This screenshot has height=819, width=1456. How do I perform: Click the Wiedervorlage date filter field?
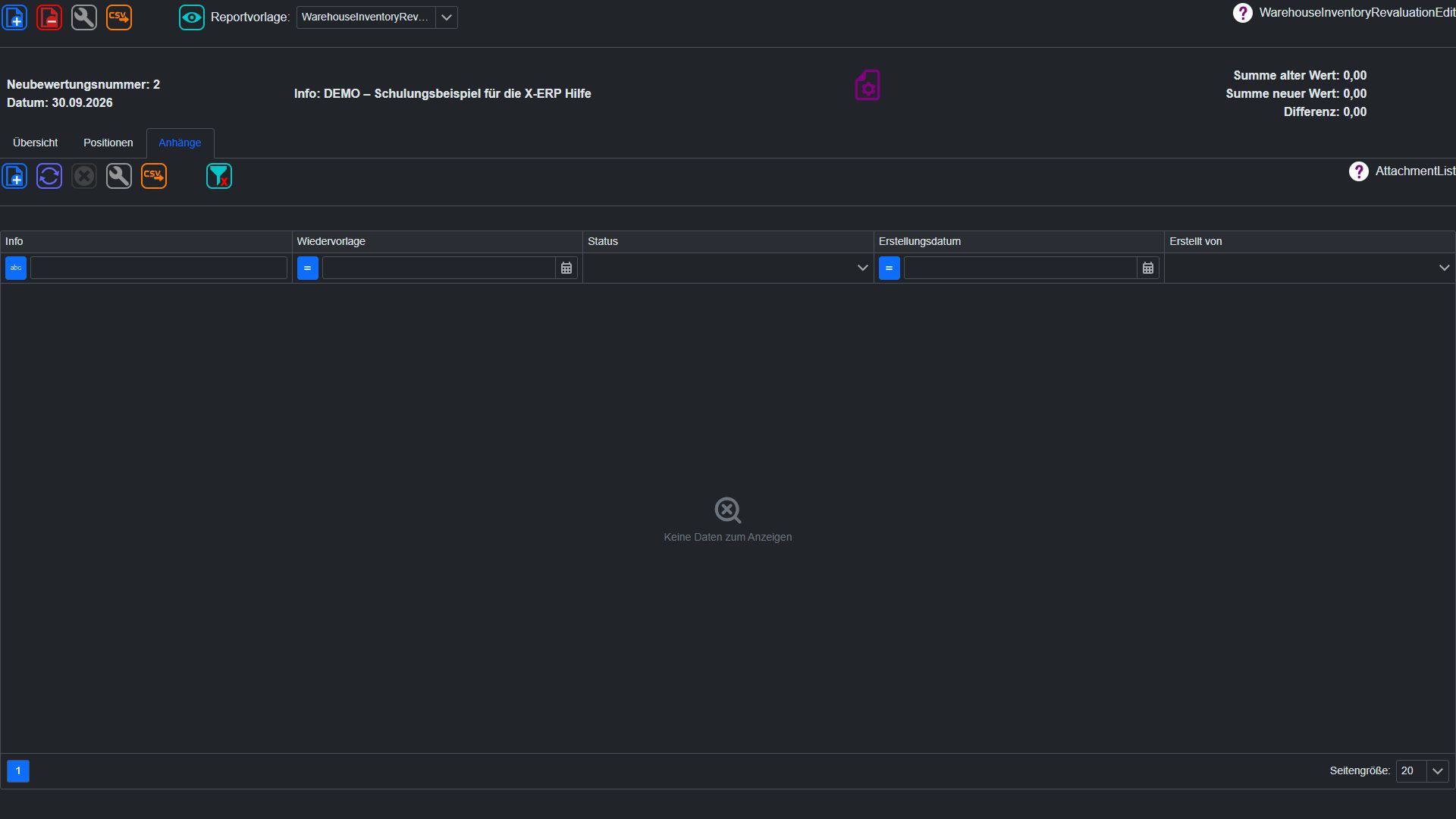coord(438,268)
